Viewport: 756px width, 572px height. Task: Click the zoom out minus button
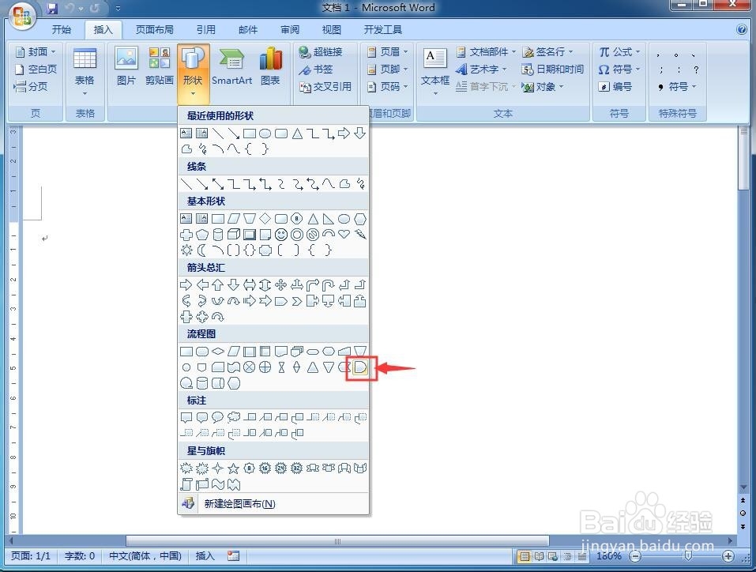click(636, 556)
